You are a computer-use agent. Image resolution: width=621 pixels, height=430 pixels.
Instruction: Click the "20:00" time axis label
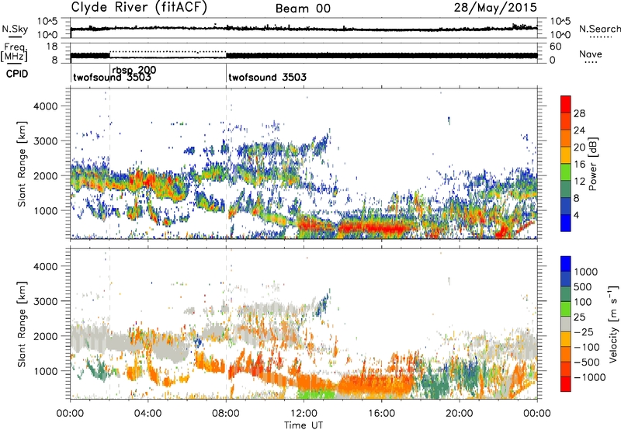460,414
